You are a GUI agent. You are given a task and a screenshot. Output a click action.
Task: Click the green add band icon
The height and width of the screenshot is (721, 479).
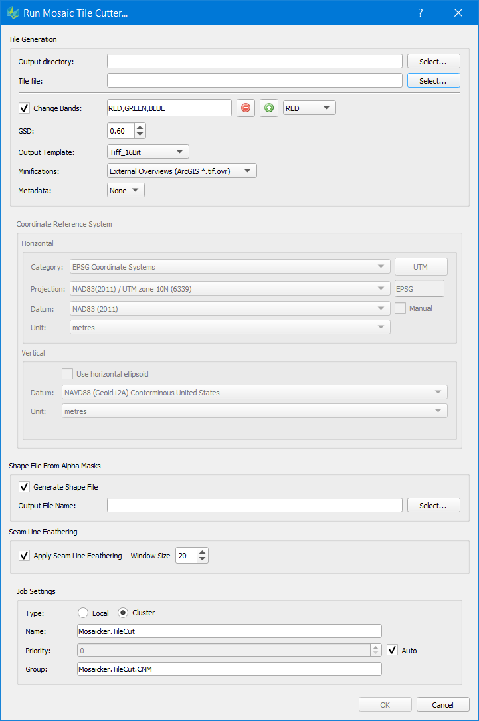(x=268, y=108)
